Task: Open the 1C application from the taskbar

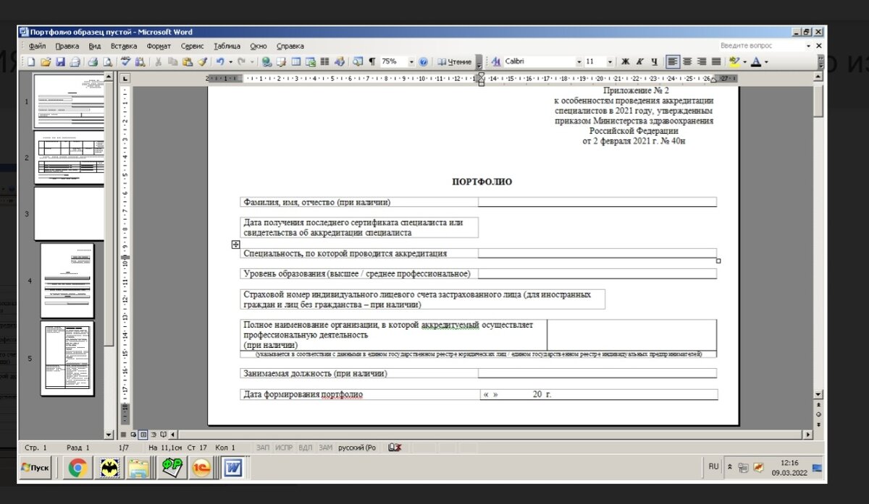Action: (201, 469)
